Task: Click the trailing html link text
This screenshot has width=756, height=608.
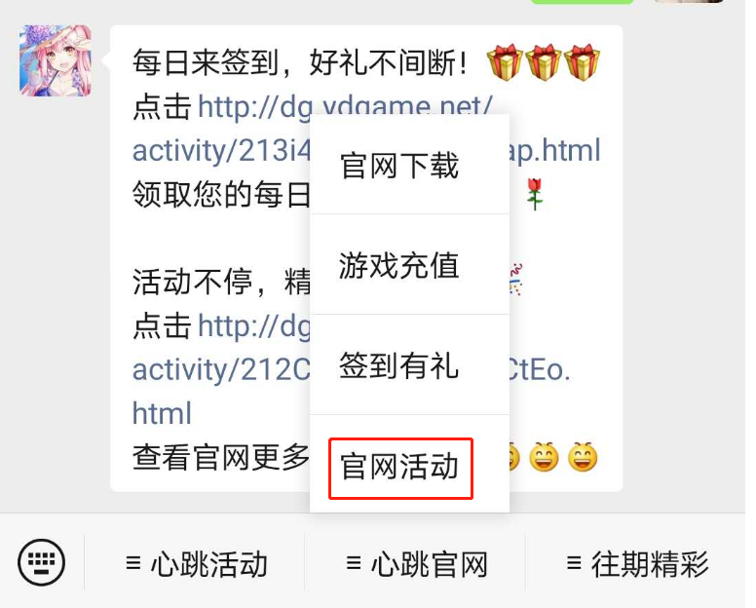Action: point(162,414)
